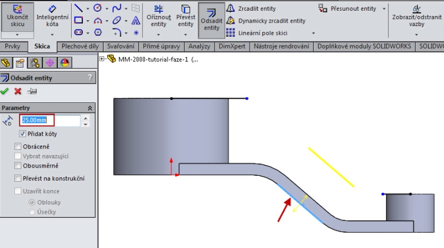Expand Lineární pole skici dropdown
The height and width of the screenshot is (248, 444).
313,33
